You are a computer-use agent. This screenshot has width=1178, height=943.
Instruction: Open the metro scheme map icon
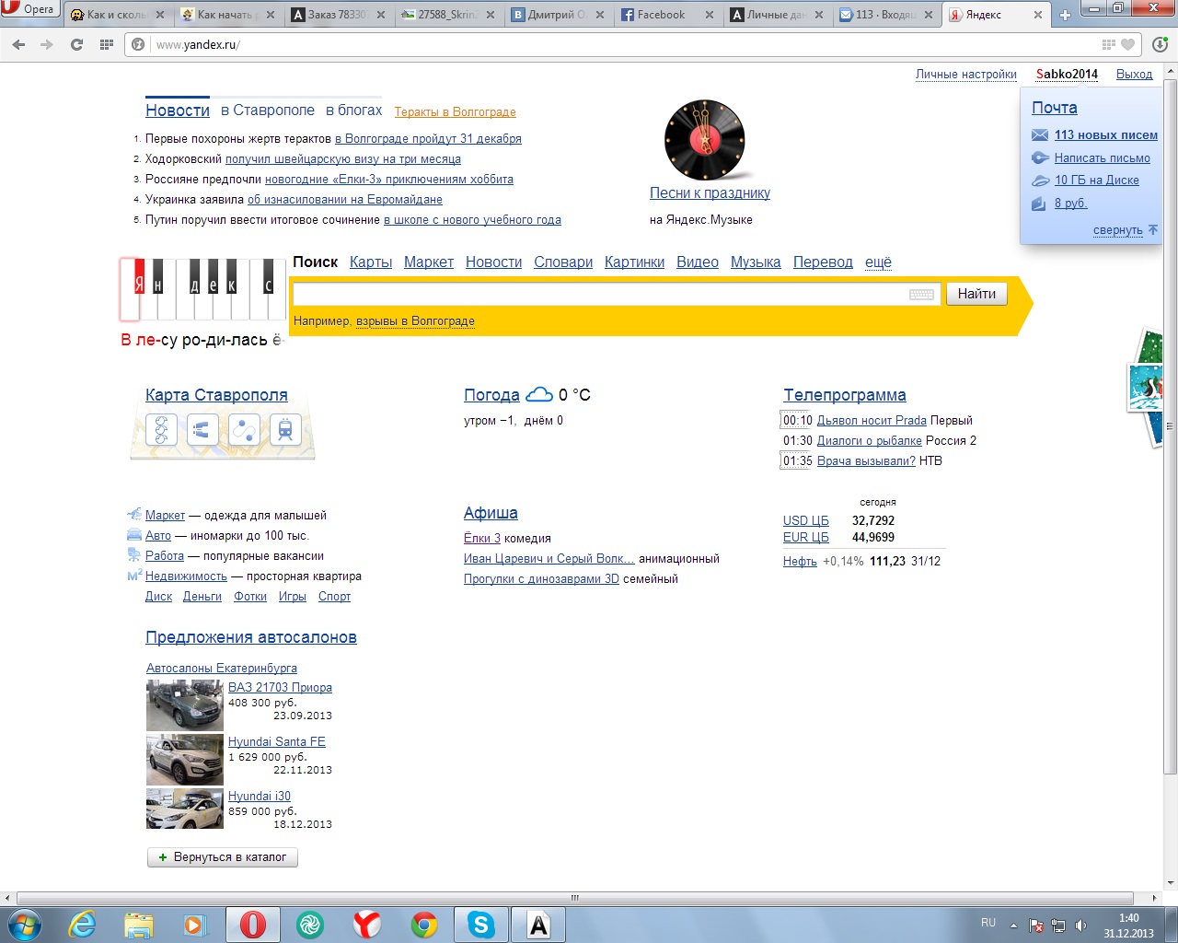point(162,430)
